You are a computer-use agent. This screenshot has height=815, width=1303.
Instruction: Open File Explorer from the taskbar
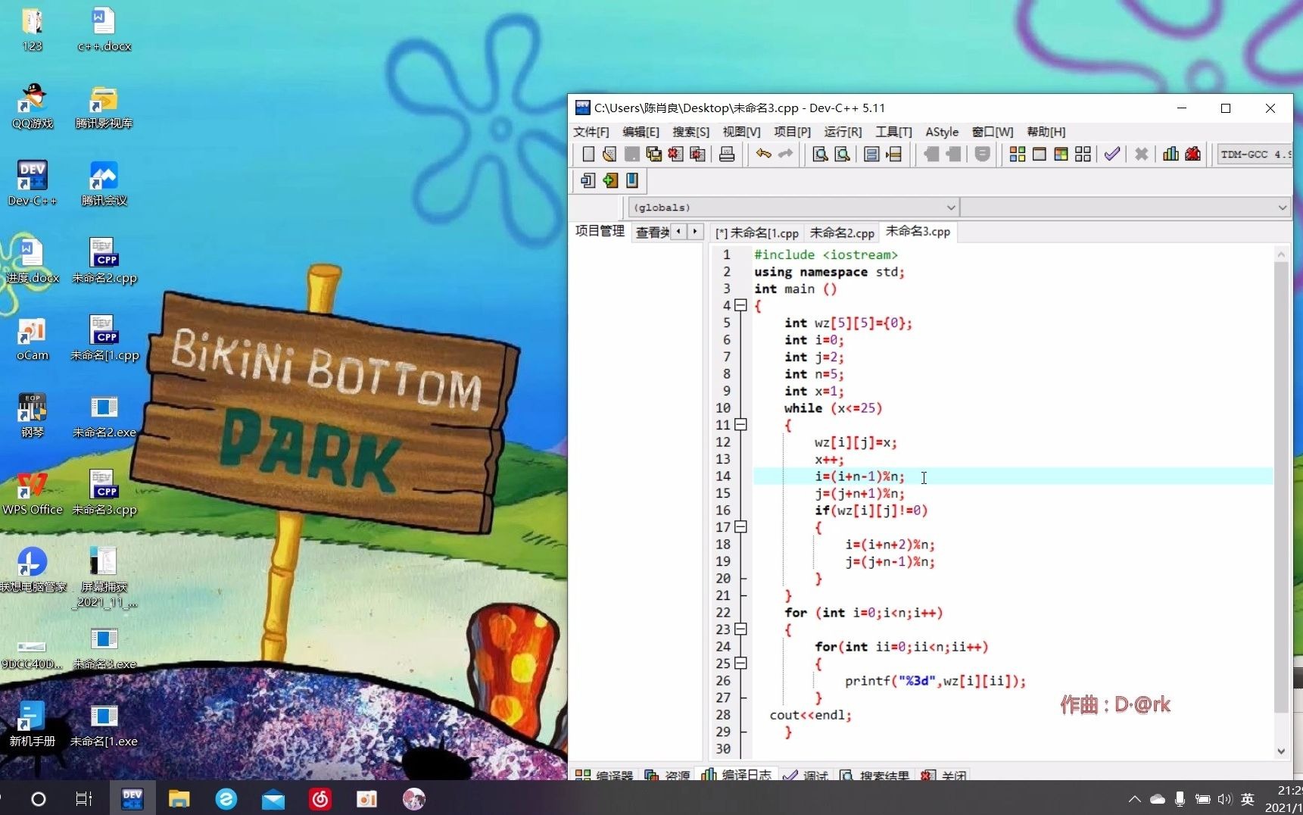tap(179, 798)
